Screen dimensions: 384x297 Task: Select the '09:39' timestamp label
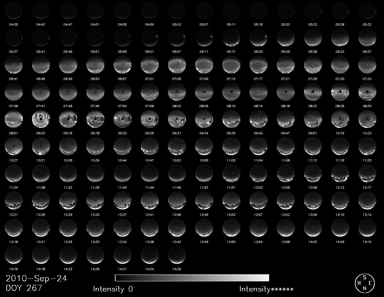(231, 133)
